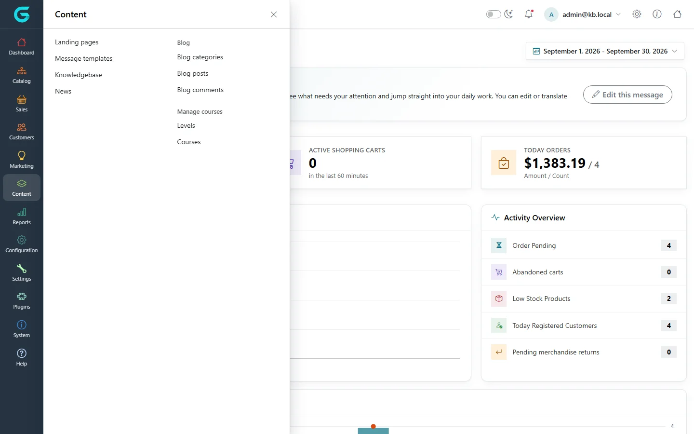Image resolution: width=694 pixels, height=434 pixels.
Task: Open Landing pages from Content menu
Action: [x=77, y=42]
